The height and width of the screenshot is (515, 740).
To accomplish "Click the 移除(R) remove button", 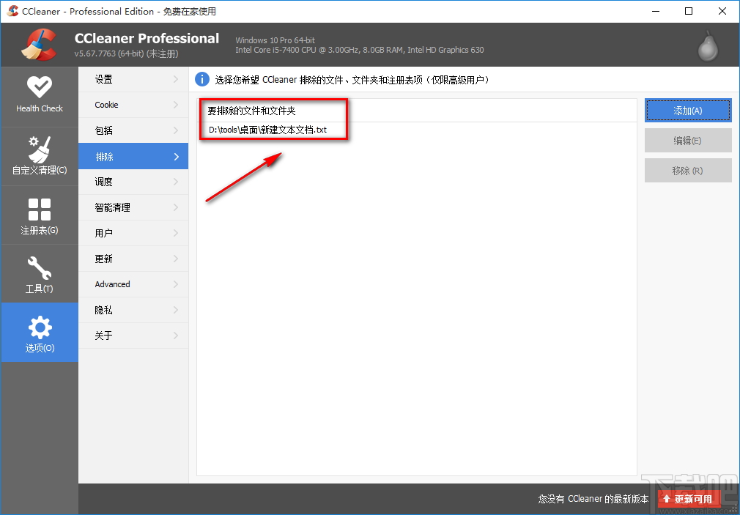I will tap(688, 171).
